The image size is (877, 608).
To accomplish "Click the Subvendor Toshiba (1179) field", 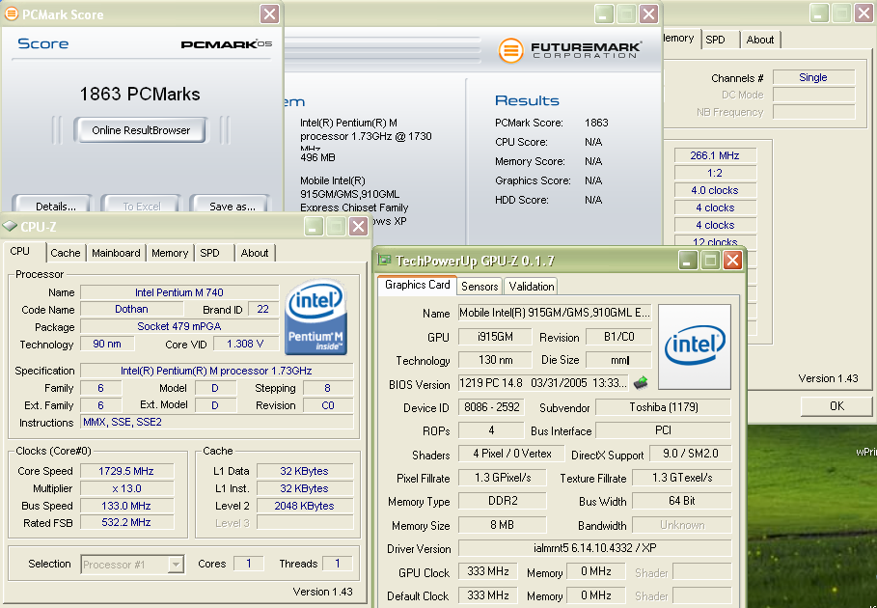I will pos(664,407).
